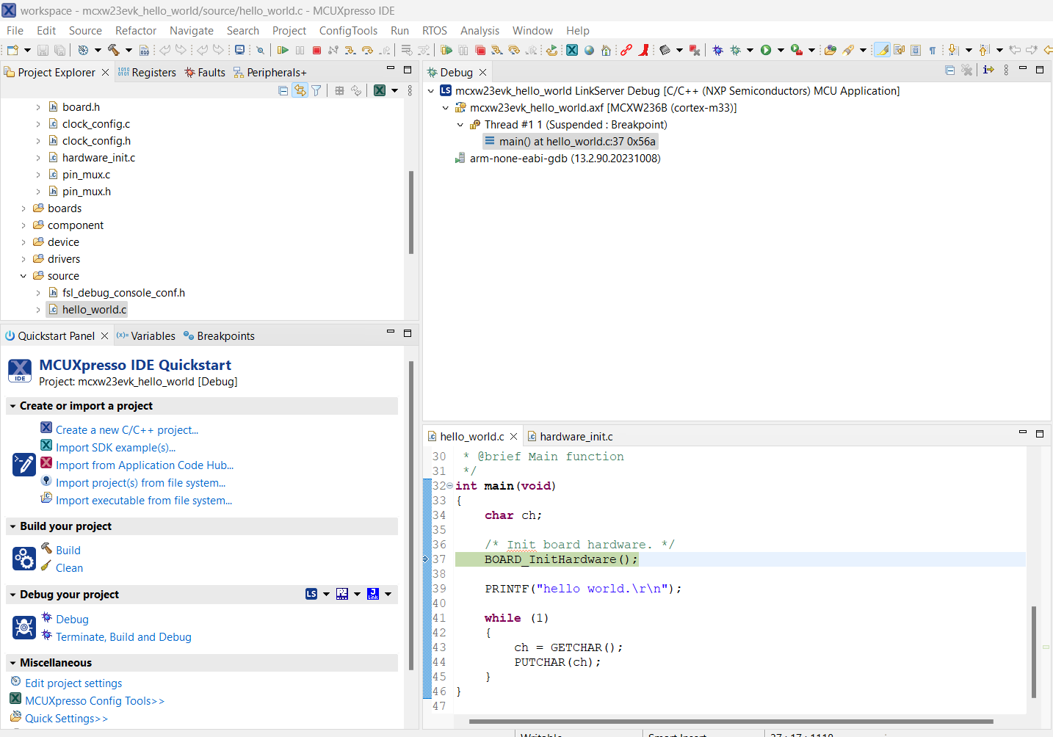Toggle block selection mode in the toolbar
1053x737 pixels.
[x=916, y=50]
